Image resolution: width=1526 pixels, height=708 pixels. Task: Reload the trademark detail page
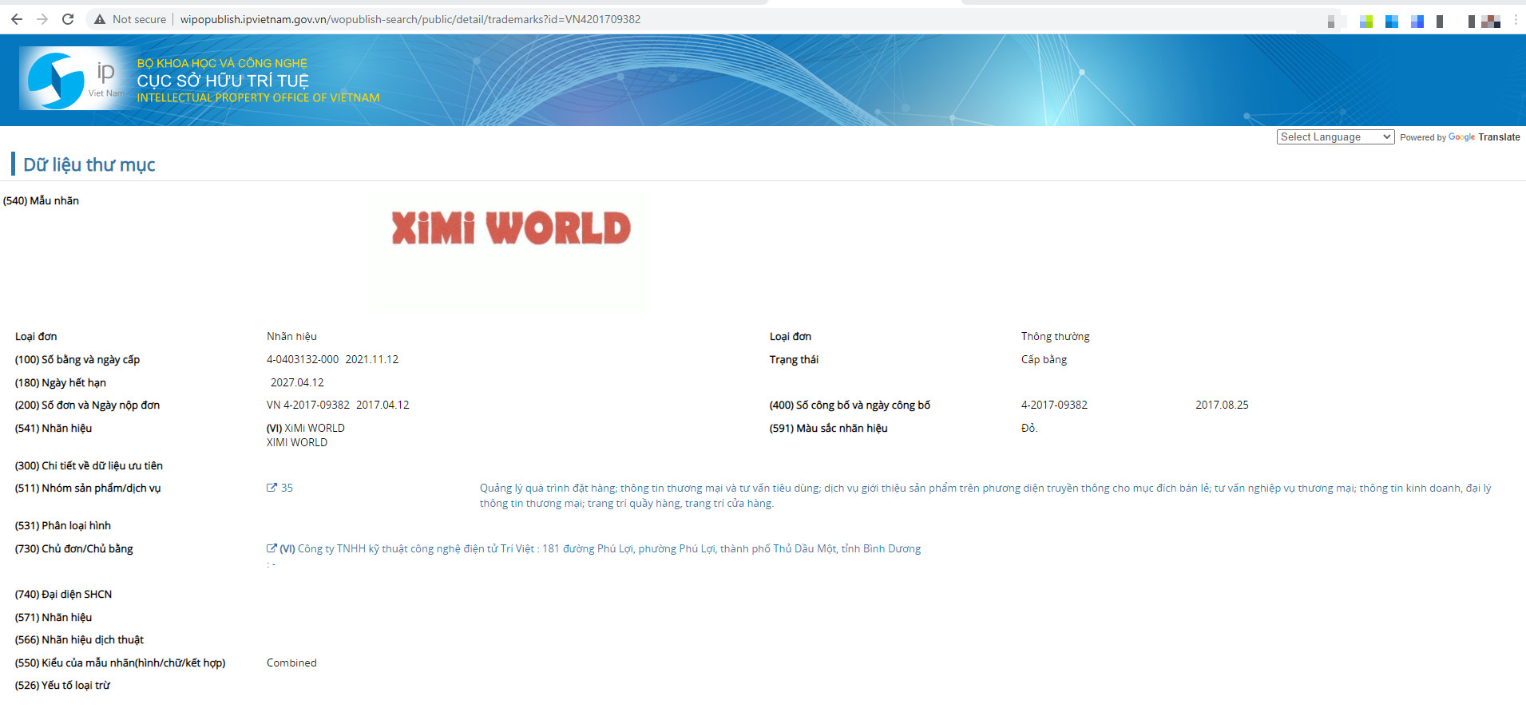point(68,19)
